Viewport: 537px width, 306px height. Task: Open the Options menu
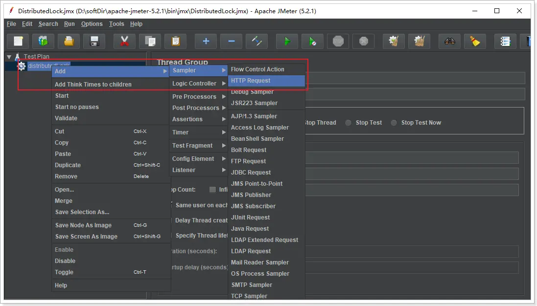tap(92, 24)
